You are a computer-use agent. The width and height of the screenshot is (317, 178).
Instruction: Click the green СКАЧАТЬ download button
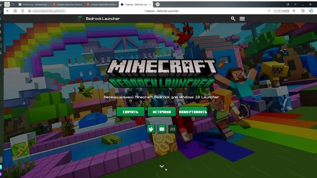click(x=130, y=112)
